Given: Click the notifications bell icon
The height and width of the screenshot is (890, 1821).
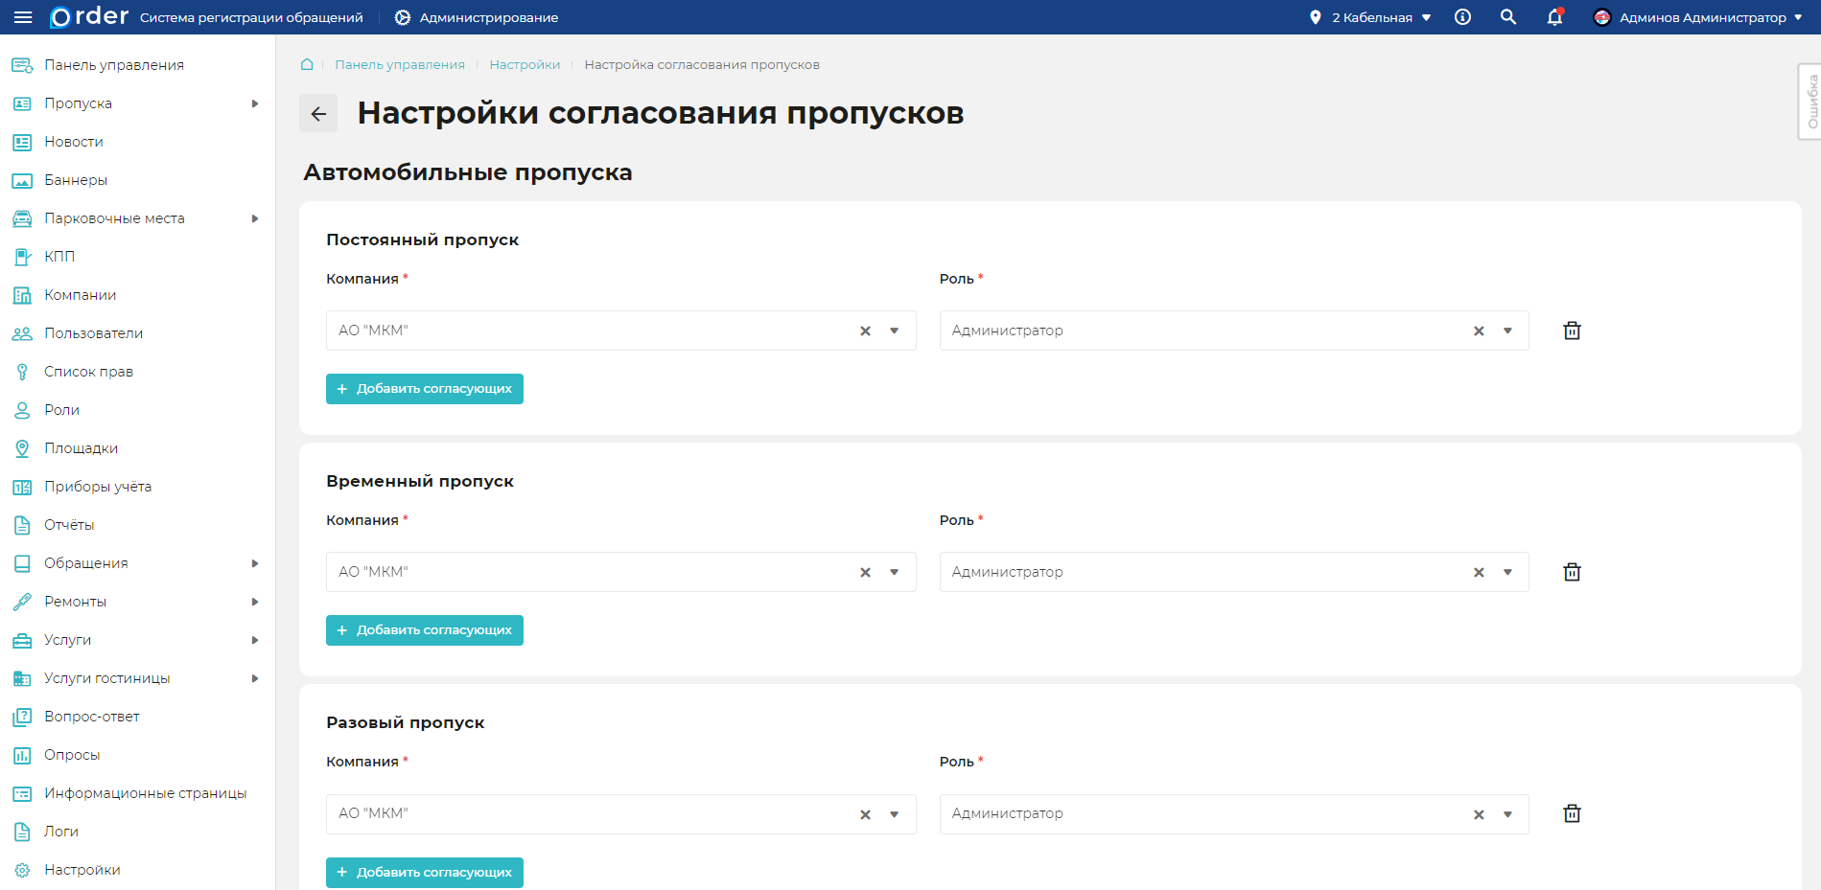Looking at the screenshot, I should pyautogui.click(x=1553, y=17).
